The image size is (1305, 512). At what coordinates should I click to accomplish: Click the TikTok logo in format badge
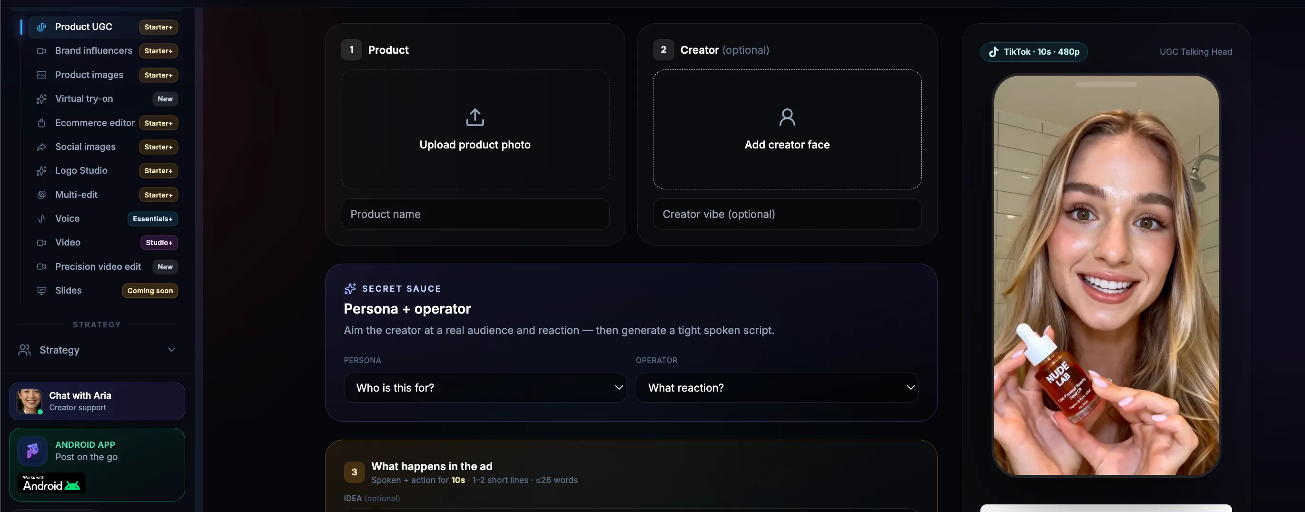click(x=993, y=52)
